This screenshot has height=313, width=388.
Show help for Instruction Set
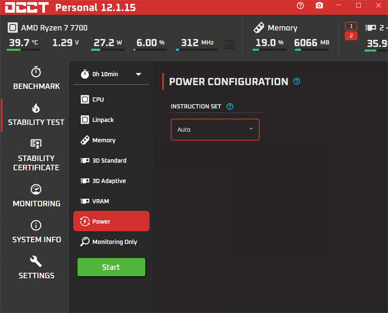[230, 106]
